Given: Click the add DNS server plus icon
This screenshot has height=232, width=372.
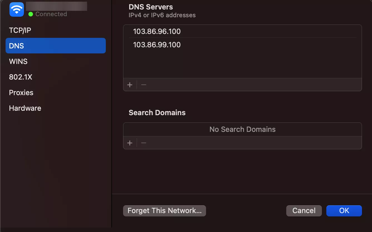Looking at the screenshot, I should click(130, 85).
